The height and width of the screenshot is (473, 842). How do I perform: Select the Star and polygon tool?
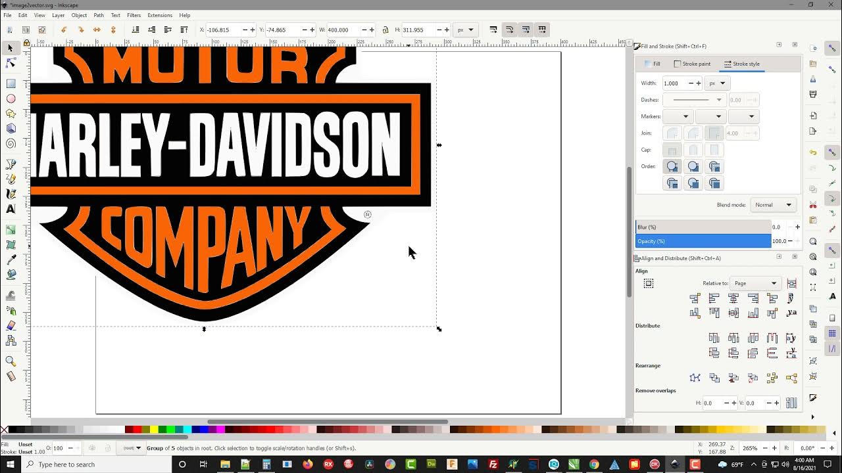(11, 114)
